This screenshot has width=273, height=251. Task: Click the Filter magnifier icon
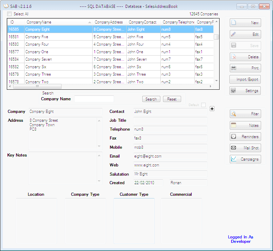234,114
